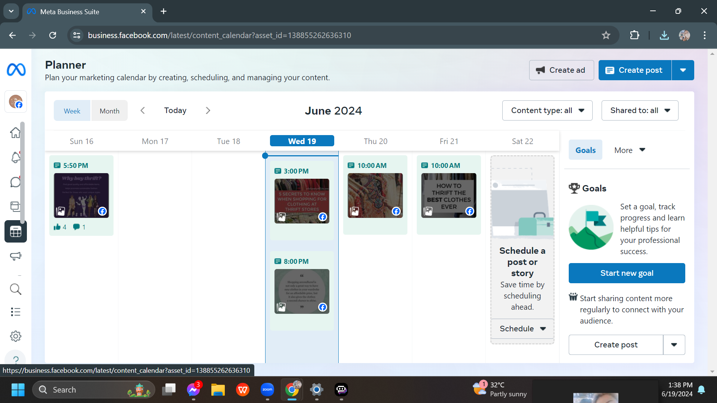
Task: Select the Goals tab
Action: click(585, 150)
